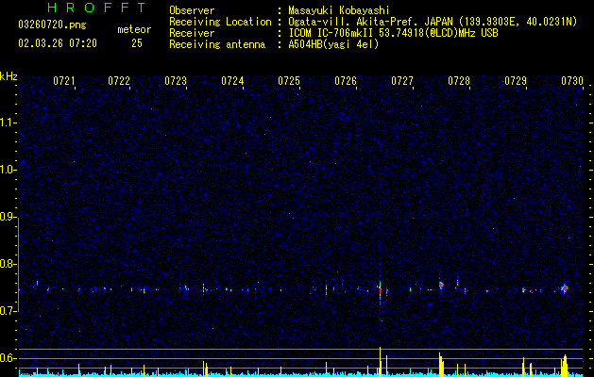Click the 0723 time marker

tap(176, 81)
